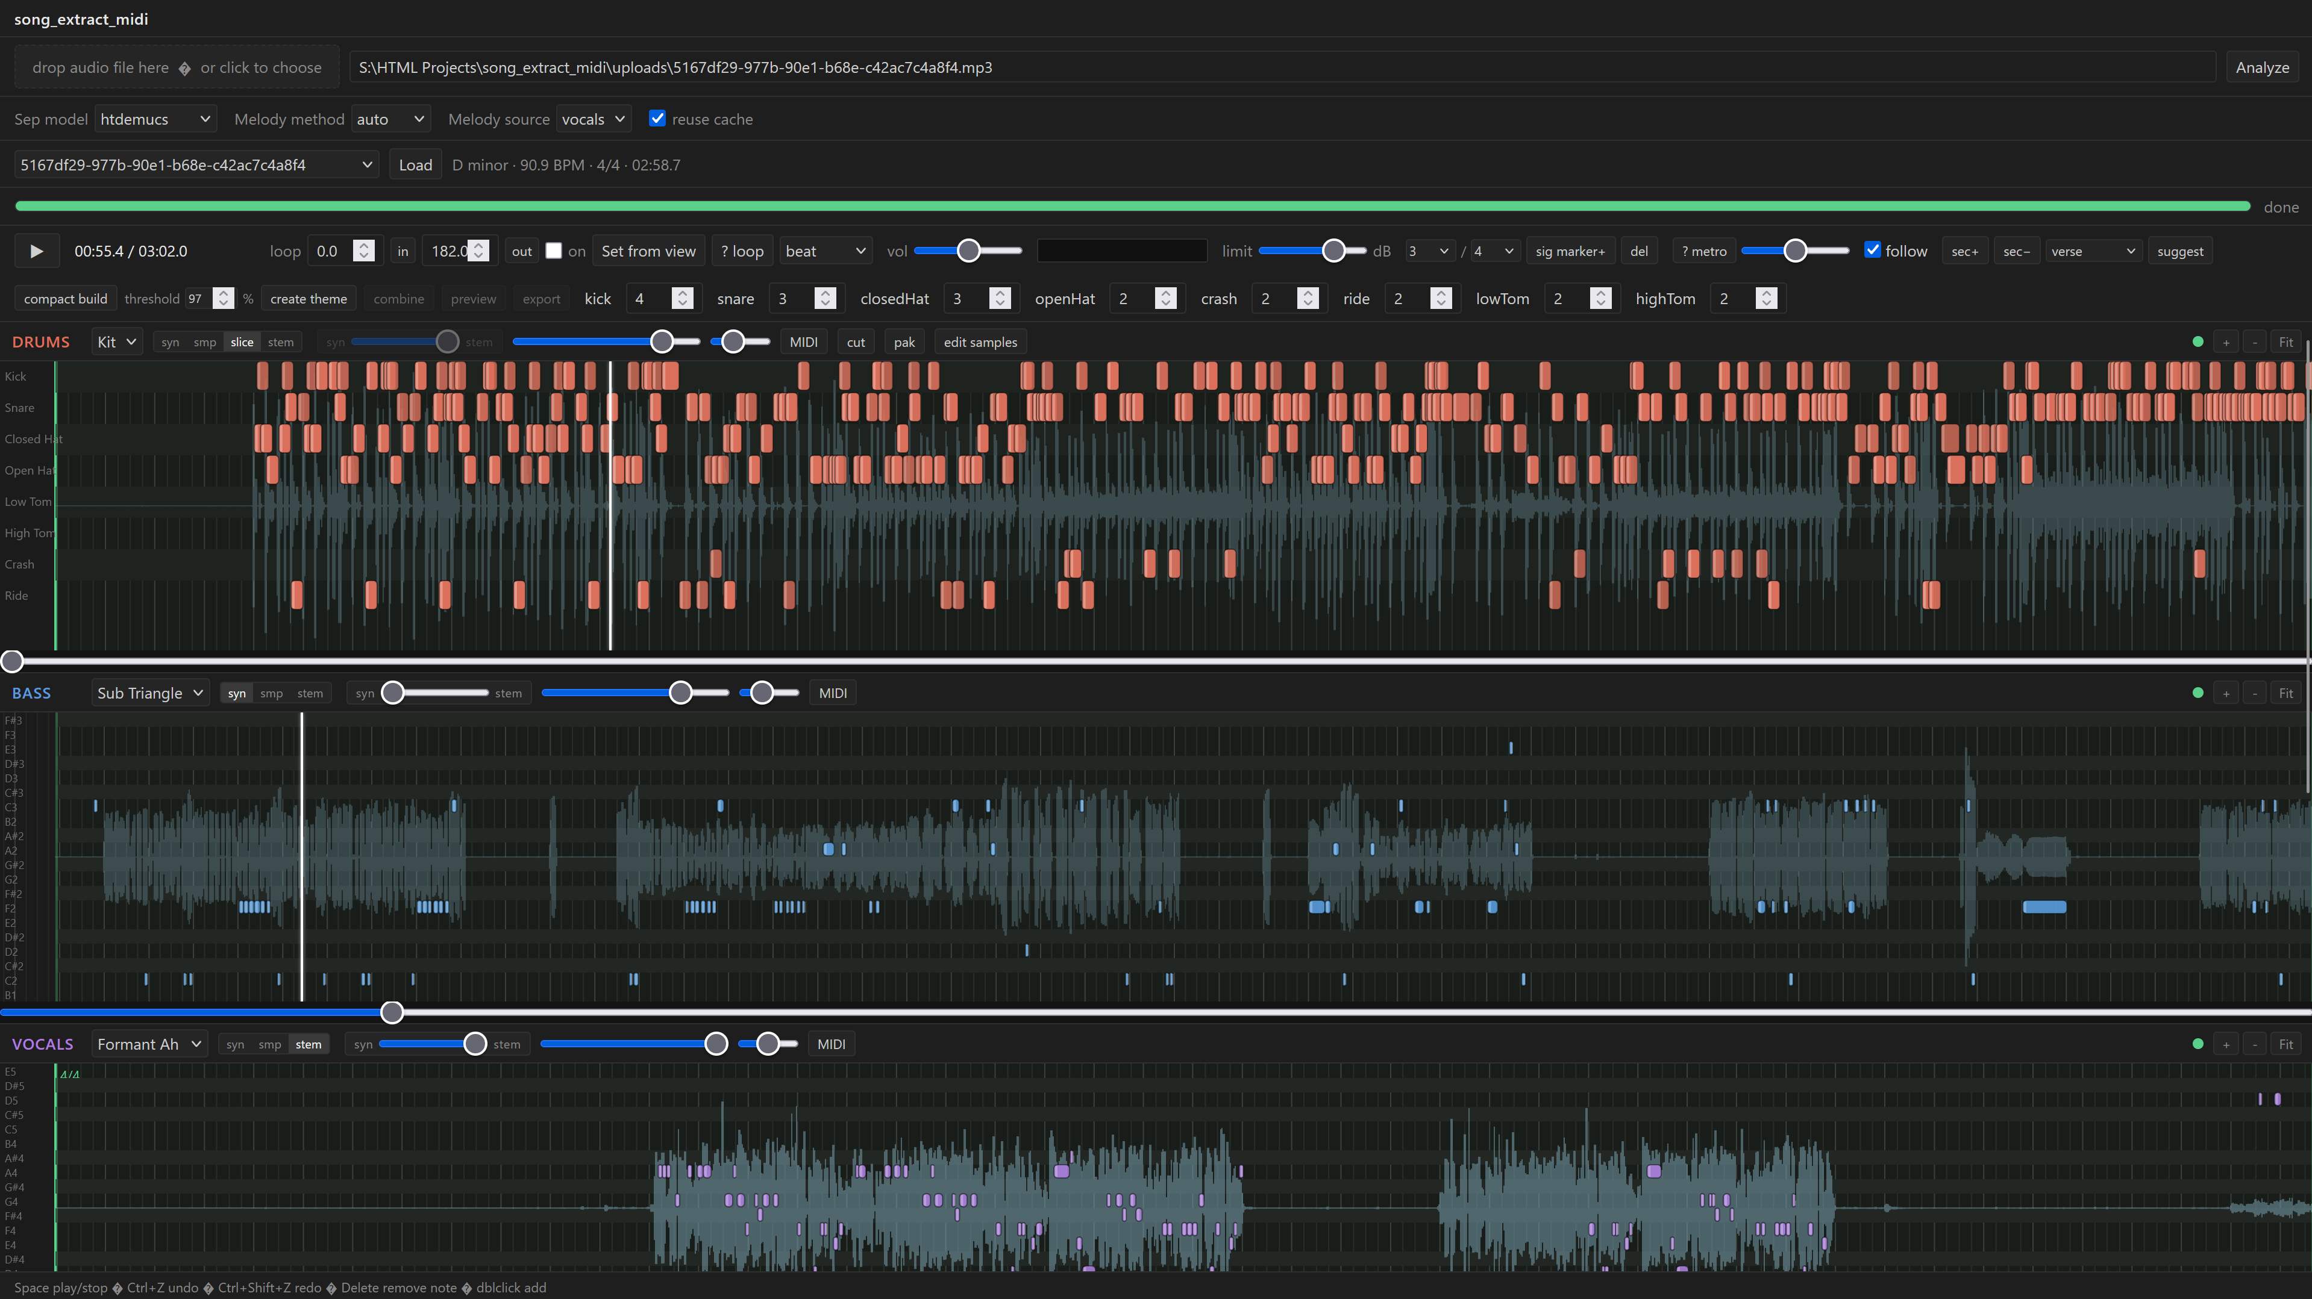Viewport: 2312px width, 1299px height.
Task: Click the kick count stepper arrows
Action: coord(682,299)
